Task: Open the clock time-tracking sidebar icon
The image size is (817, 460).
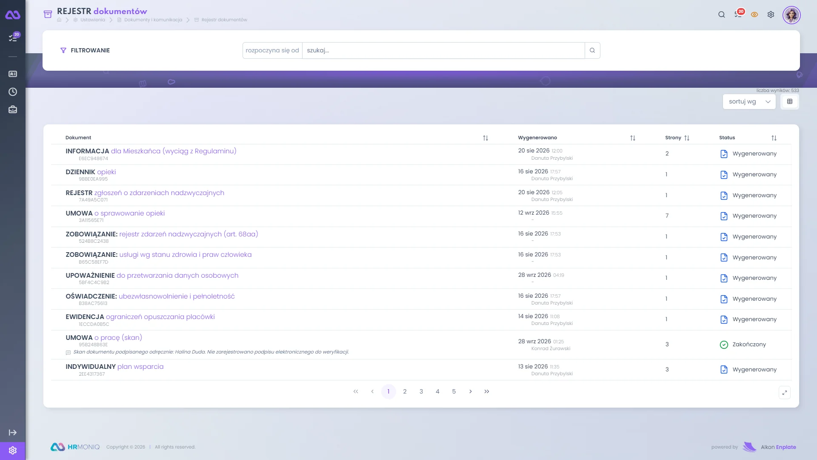Action: (13, 92)
